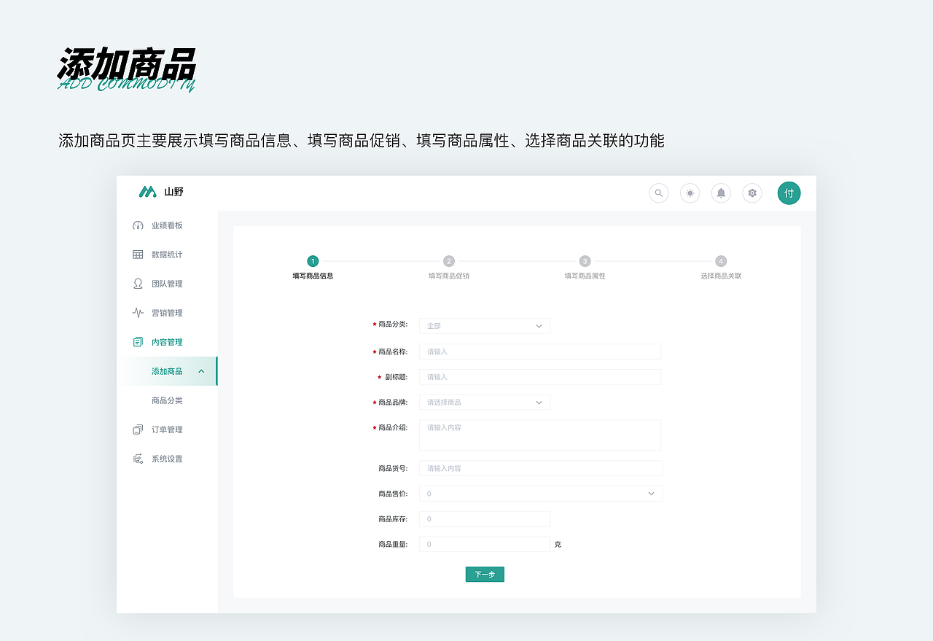Open the search icon in header
This screenshot has width=933, height=641.
click(659, 193)
